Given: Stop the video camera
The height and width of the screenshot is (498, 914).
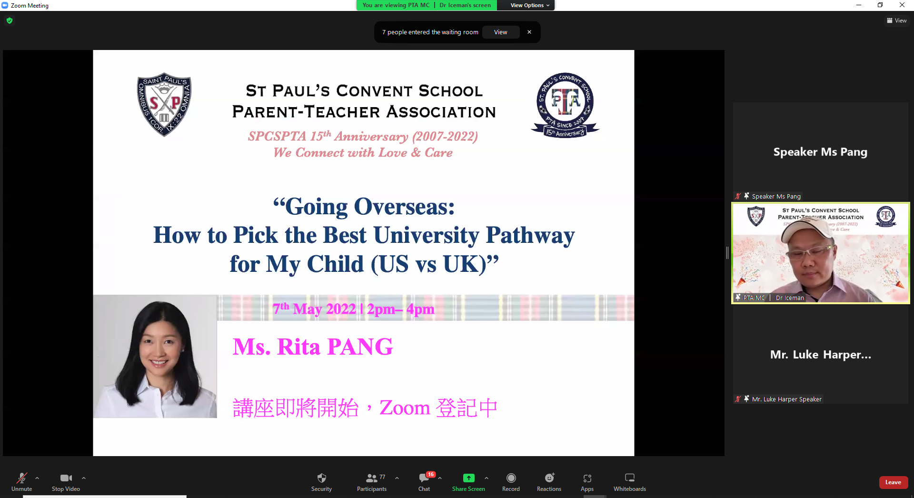Looking at the screenshot, I should [66, 481].
